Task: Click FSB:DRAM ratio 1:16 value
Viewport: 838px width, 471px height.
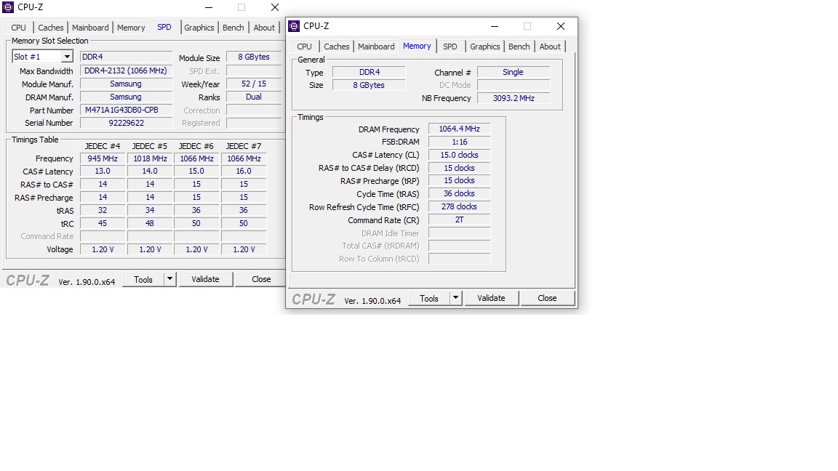Action: click(x=460, y=142)
